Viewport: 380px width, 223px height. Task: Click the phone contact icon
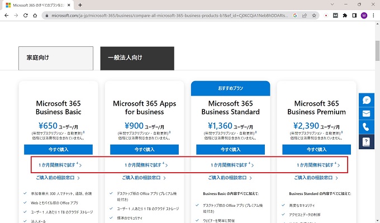coord(367,127)
